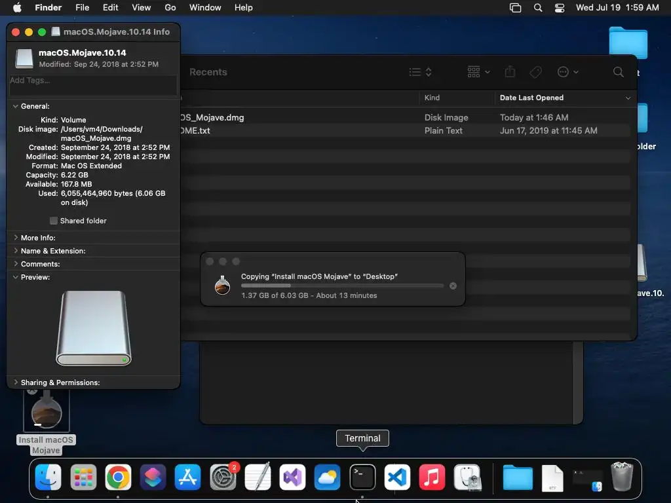This screenshot has width=671, height=503.
Task: Select the top-right desktop folder icon
Action: (x=628, y=43)
